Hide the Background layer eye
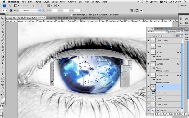Viewport: 189px width, 118px height. 148,110
